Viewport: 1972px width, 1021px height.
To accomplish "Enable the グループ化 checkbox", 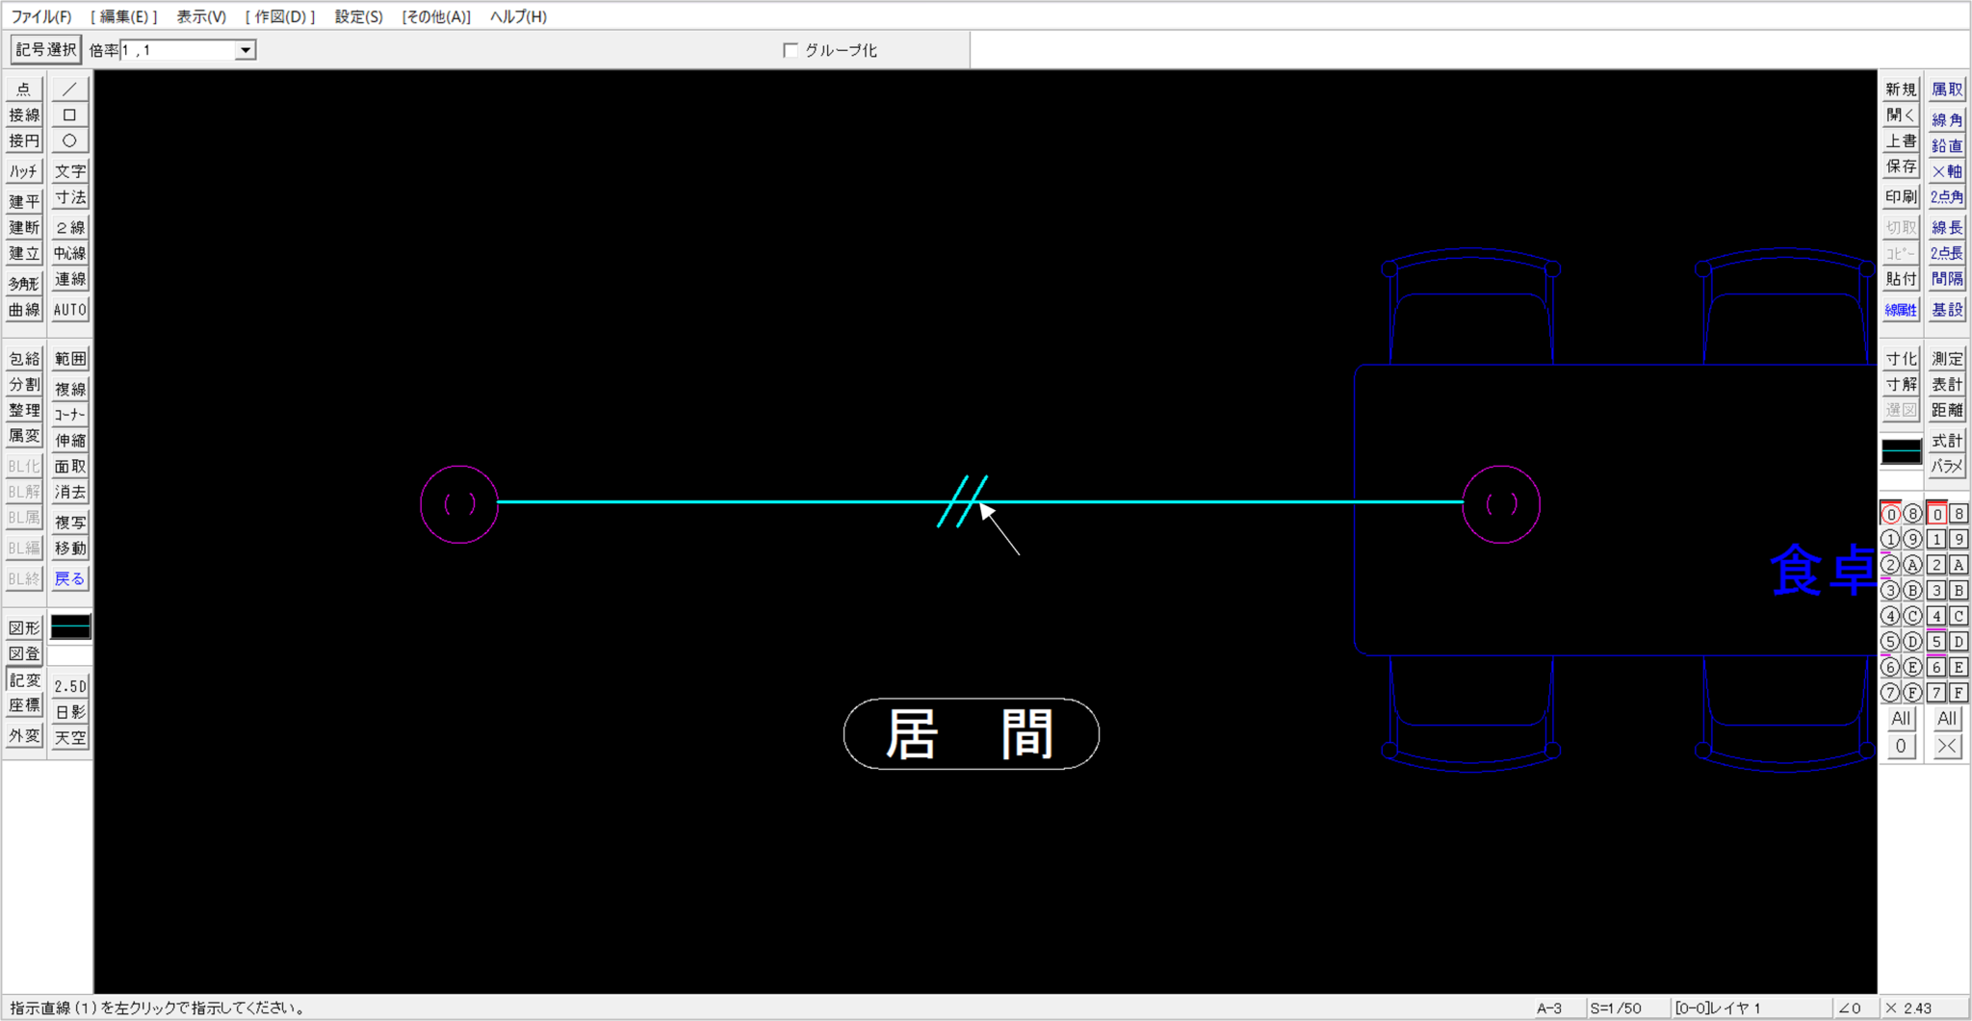I will [791, 50].
